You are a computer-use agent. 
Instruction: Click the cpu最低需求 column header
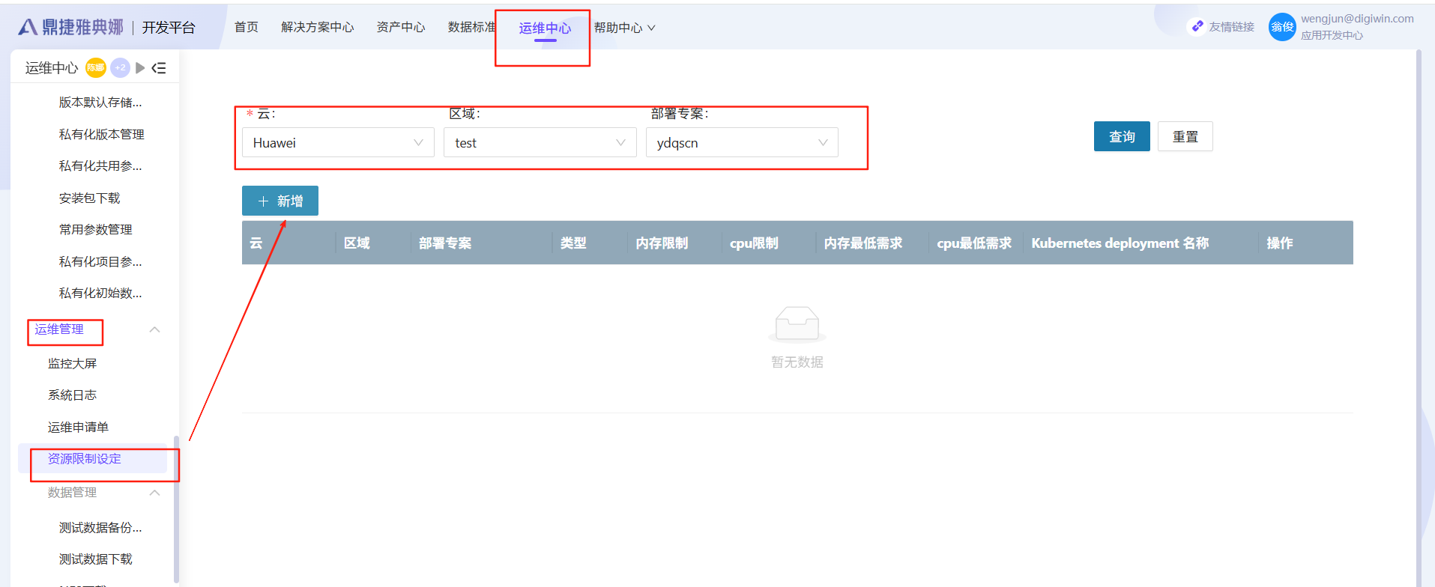coord(974,243)
